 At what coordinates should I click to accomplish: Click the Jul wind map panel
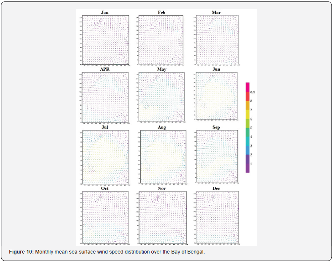tap(106, 157)
